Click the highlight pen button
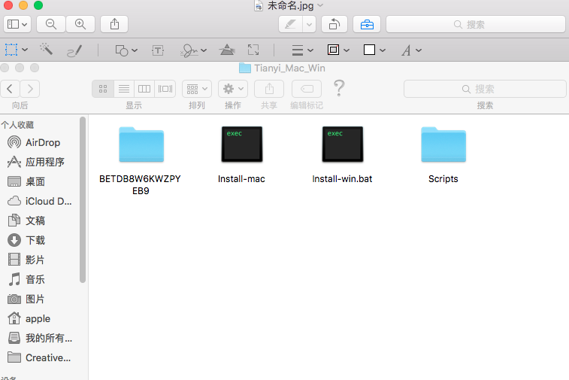Viewport: 569px width, 380px height. (290, 24)
